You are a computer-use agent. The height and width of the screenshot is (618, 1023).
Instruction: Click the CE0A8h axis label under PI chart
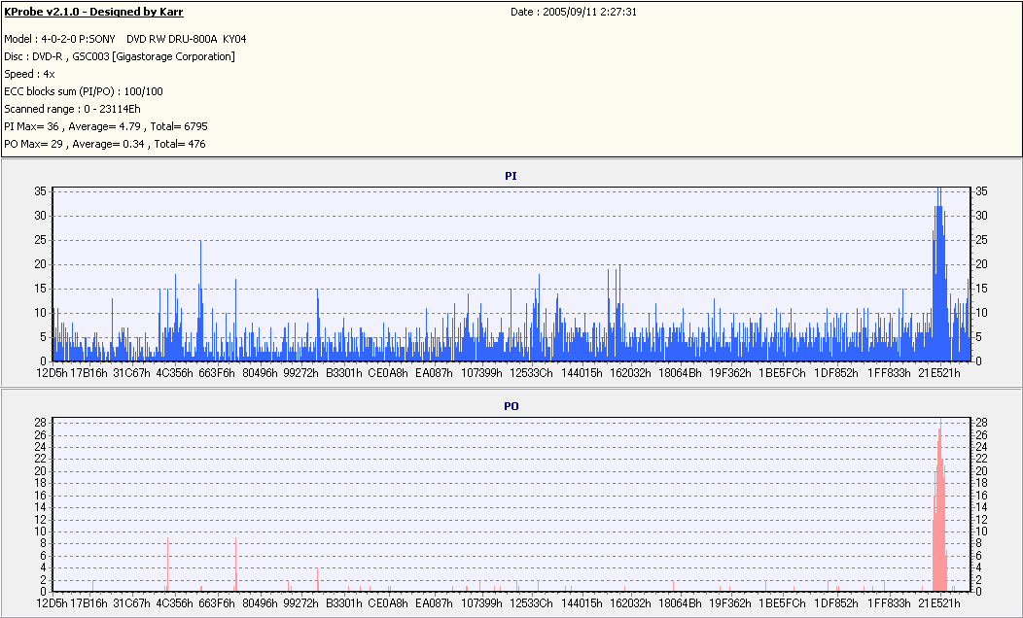(x=387, y=372)
